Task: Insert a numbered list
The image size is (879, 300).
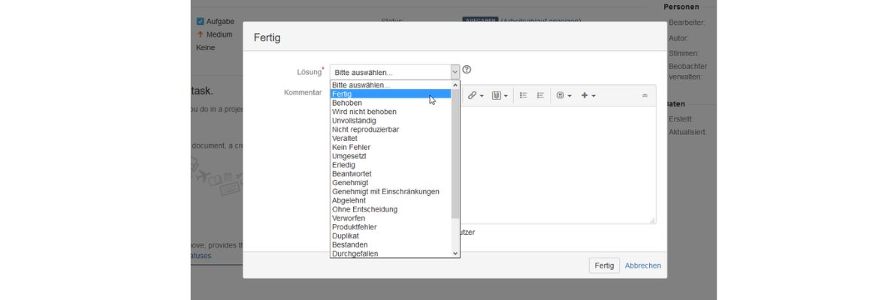Action: (x=540, y=95)
